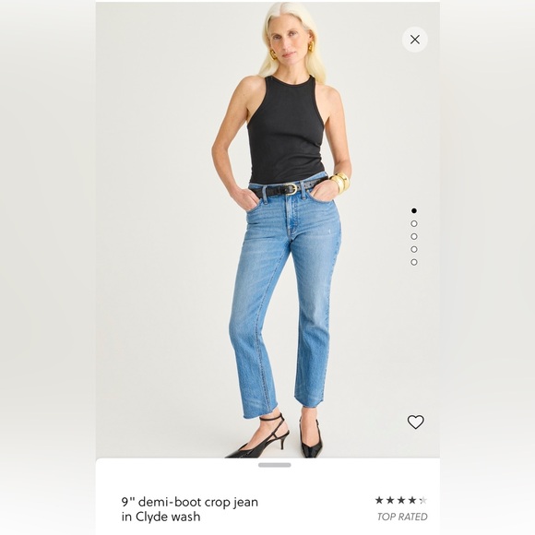Close the product image viewer
Viewport: 535px width, 535px height.
(414, 40)
